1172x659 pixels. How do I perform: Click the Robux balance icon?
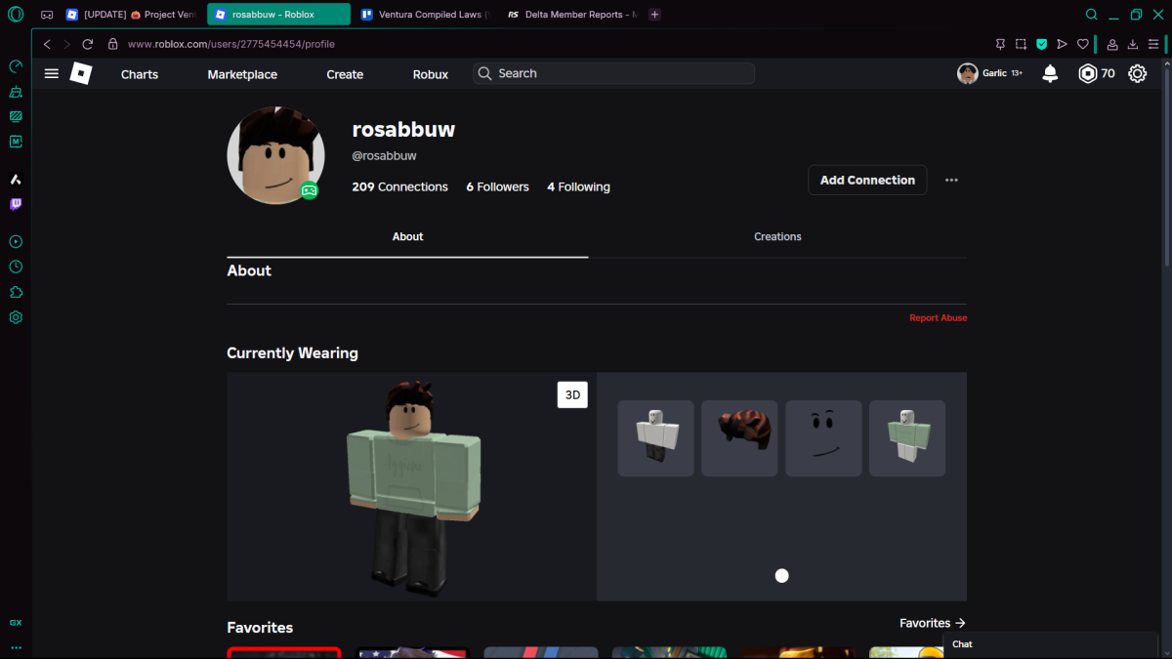[1087, 74]
